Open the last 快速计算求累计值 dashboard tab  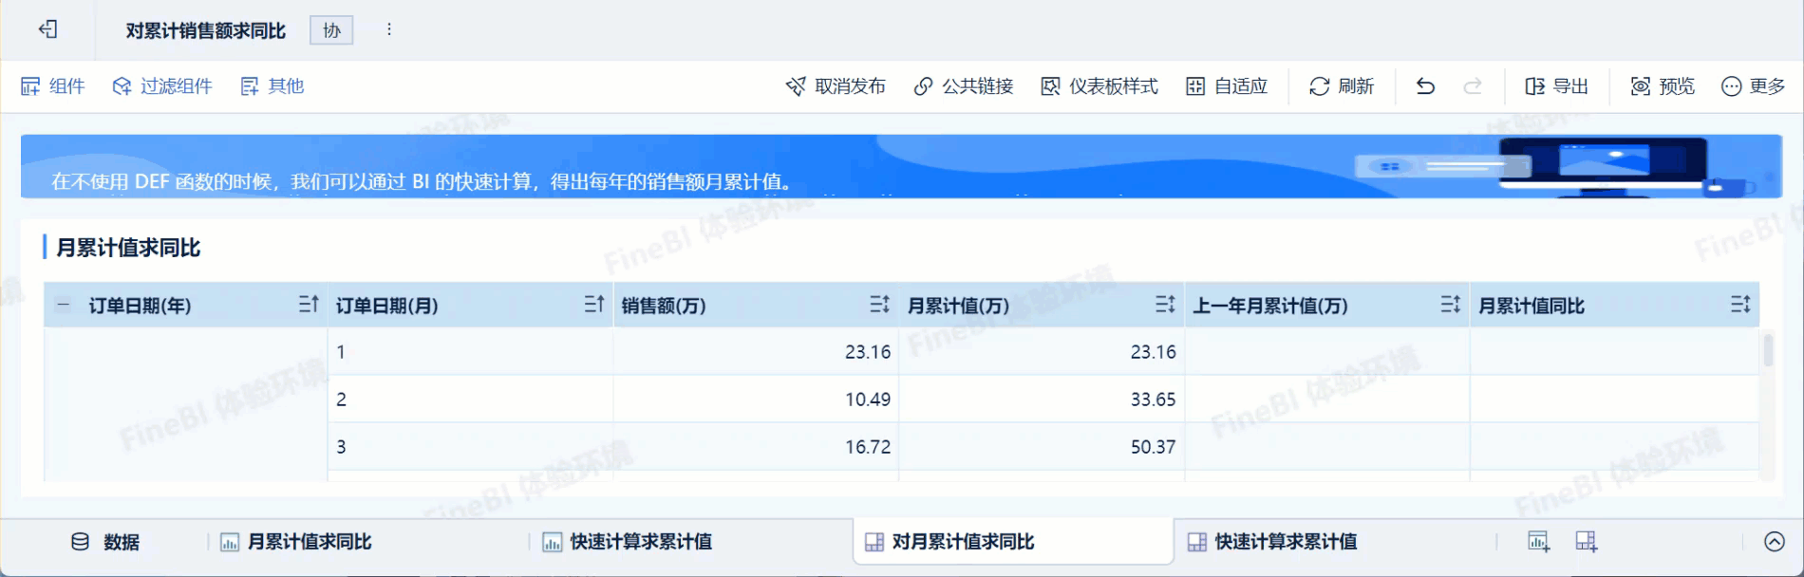coord(1272,542)
